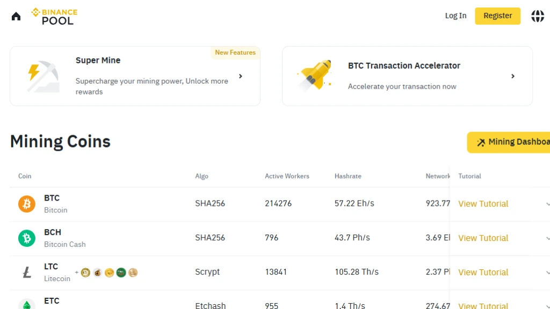Viewport: 550px width, 309px height.
Task: Click the Bitcoin orange coin icon
Action: (27, 204)
